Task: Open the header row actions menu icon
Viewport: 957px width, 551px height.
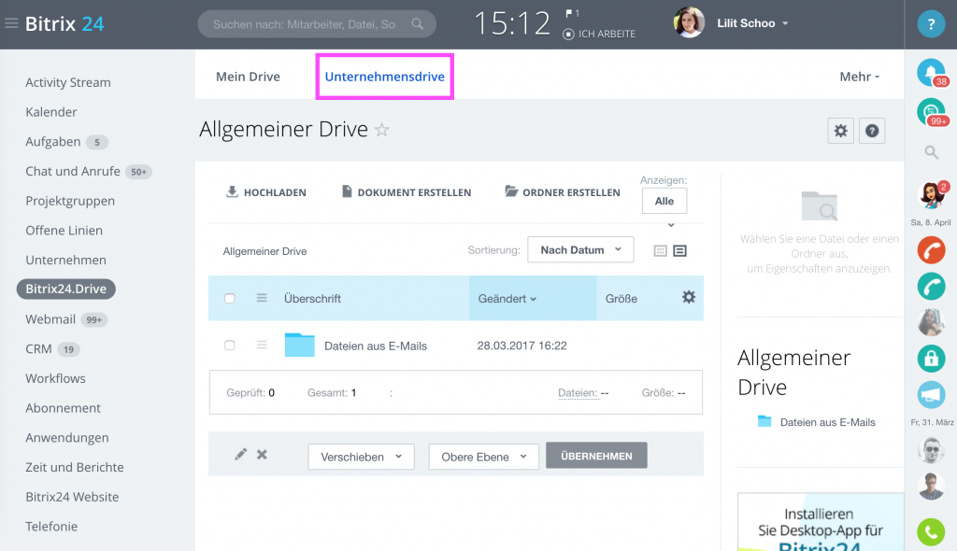Action: point(262,298)
